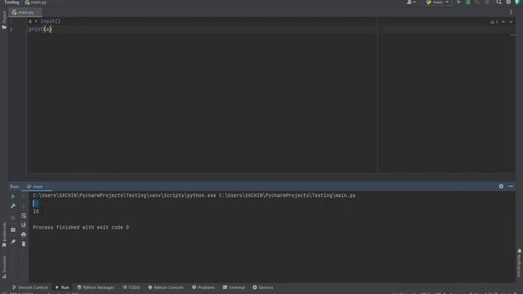Open the Version Control tool tab
523x294 pixels.
coord(30,287)
